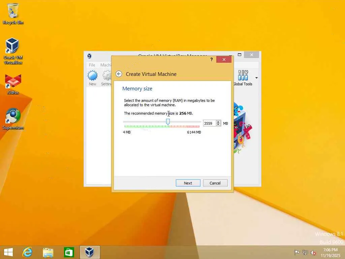The image size is (345, 259).
Task: Click the network tray icon
Action: point(305,252)
